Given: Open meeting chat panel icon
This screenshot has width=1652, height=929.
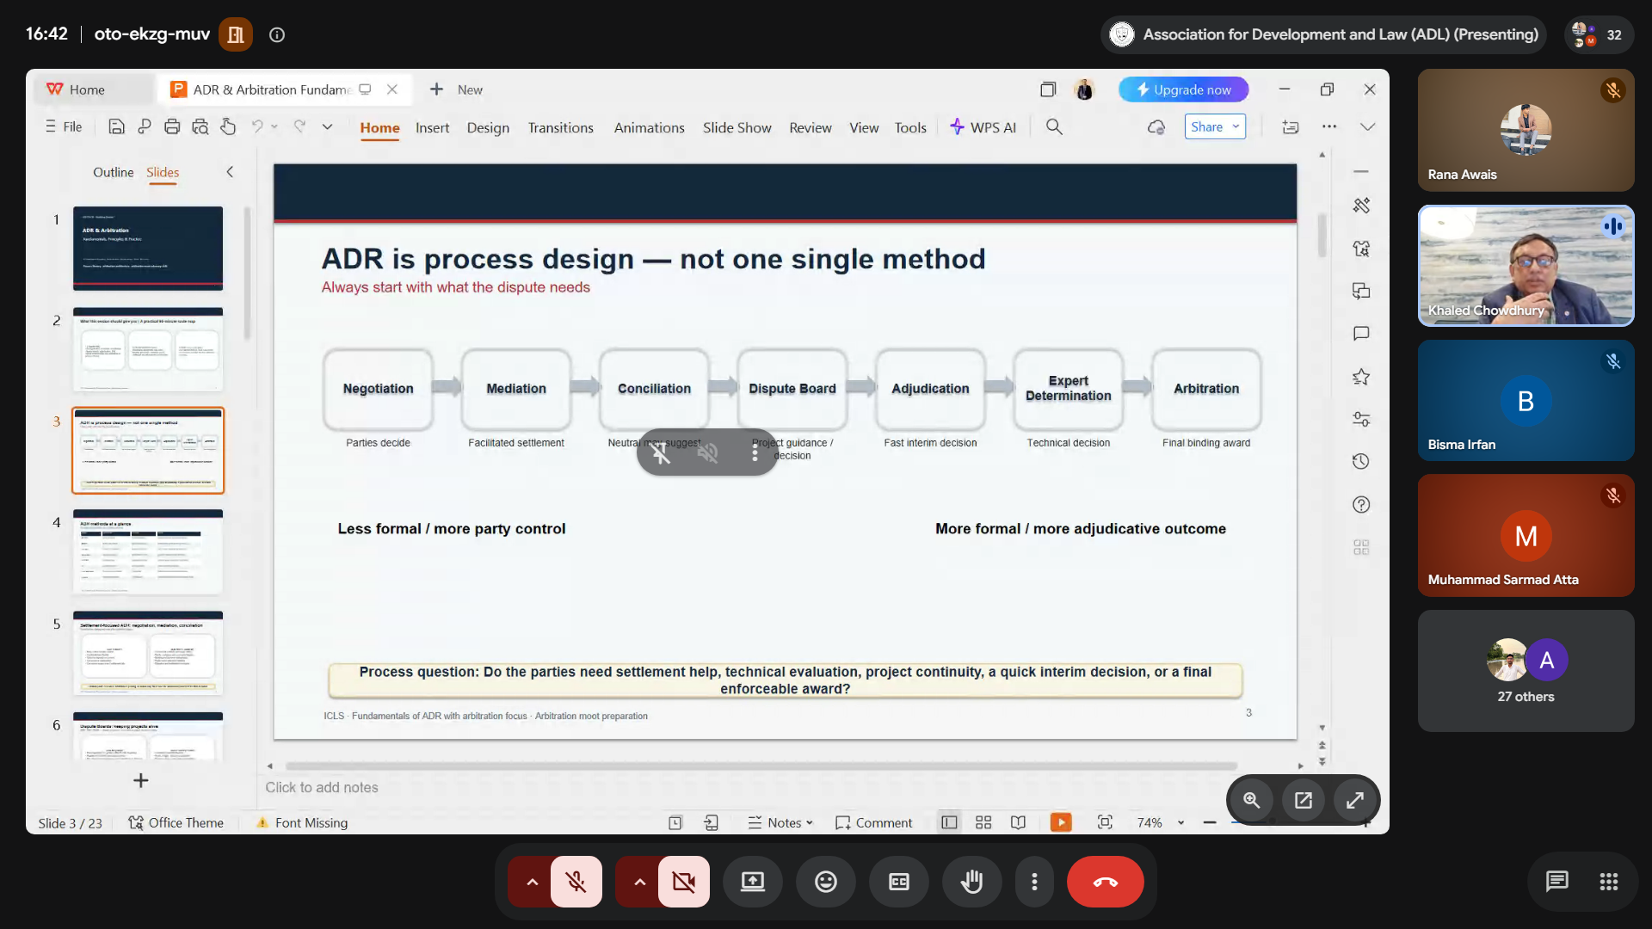Looking at the screenshot, I should [x=1557, y=882].
